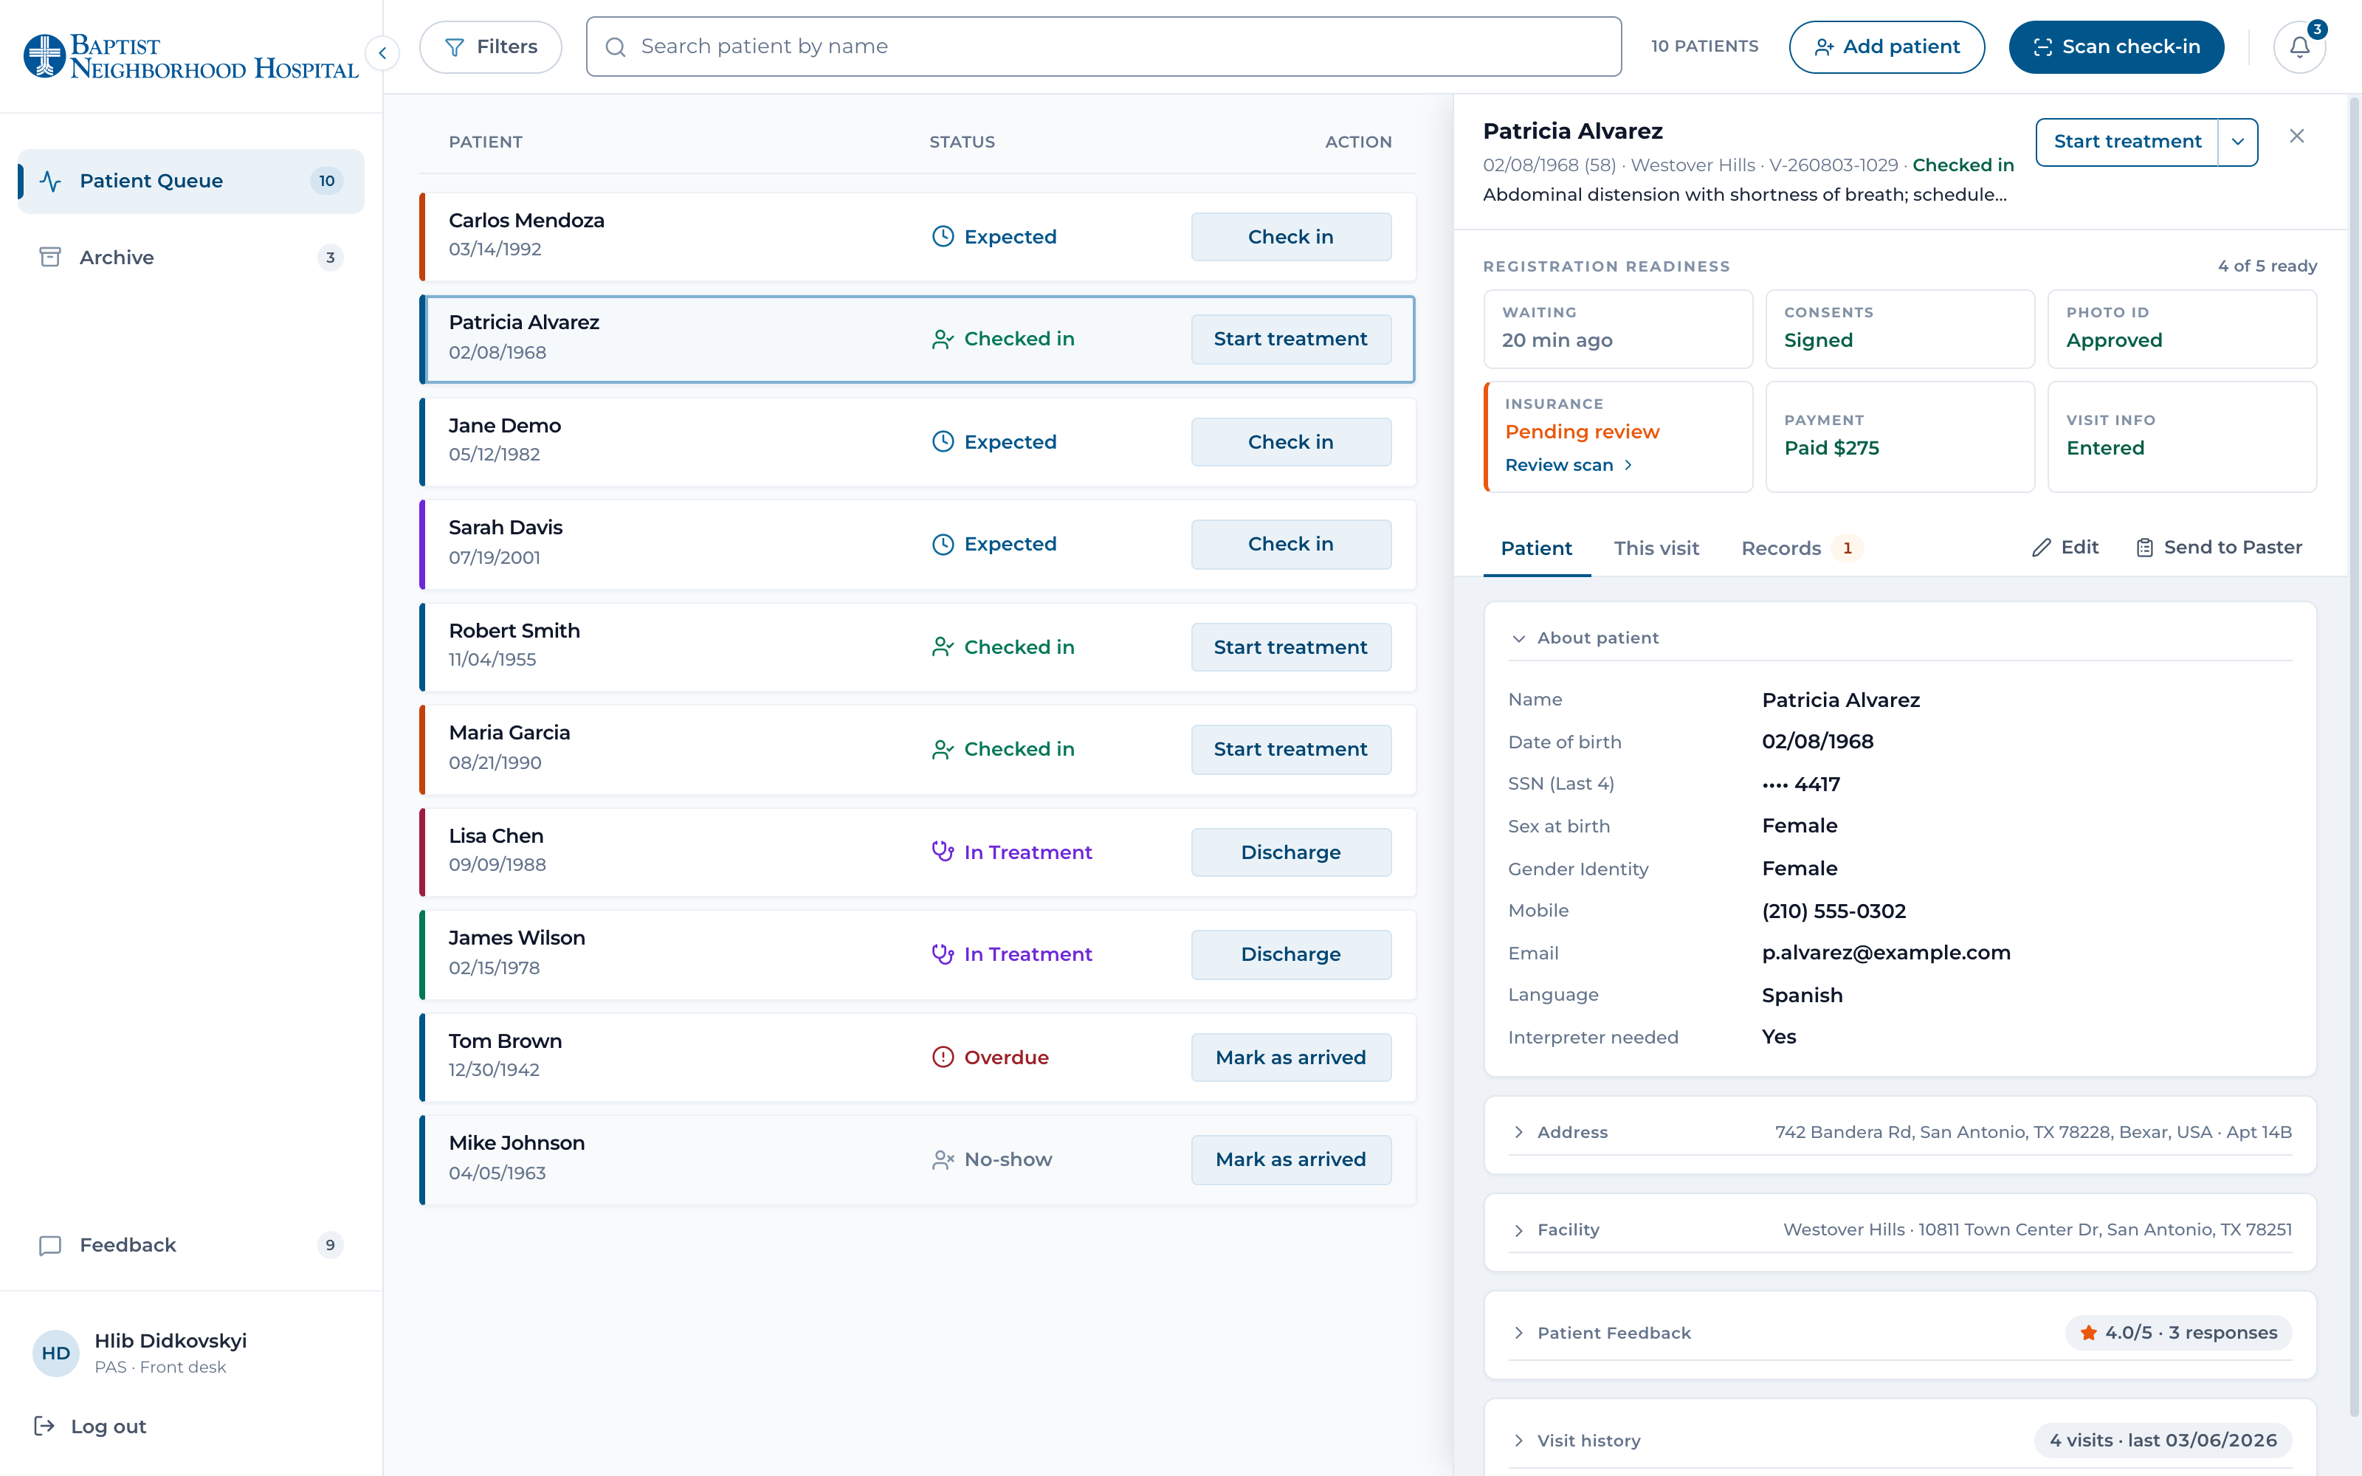Switch to the This visit tab
Image resolution: width=2362 pixels, height=1476 pixels.
[1656, 548]
